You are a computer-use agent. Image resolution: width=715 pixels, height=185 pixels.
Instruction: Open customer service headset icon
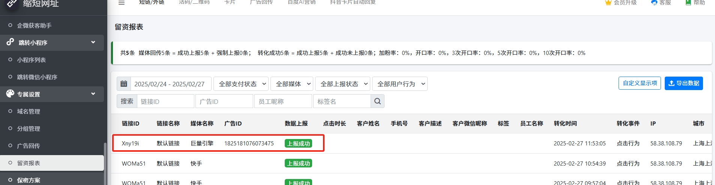click(x=654, y=3)
